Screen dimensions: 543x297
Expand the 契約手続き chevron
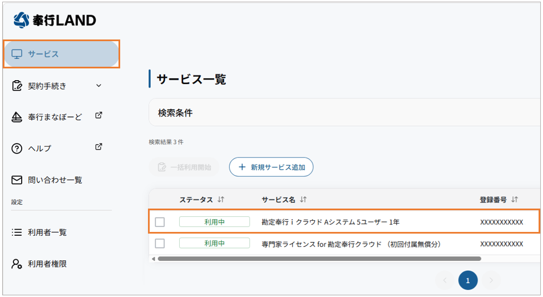point(98,86)
